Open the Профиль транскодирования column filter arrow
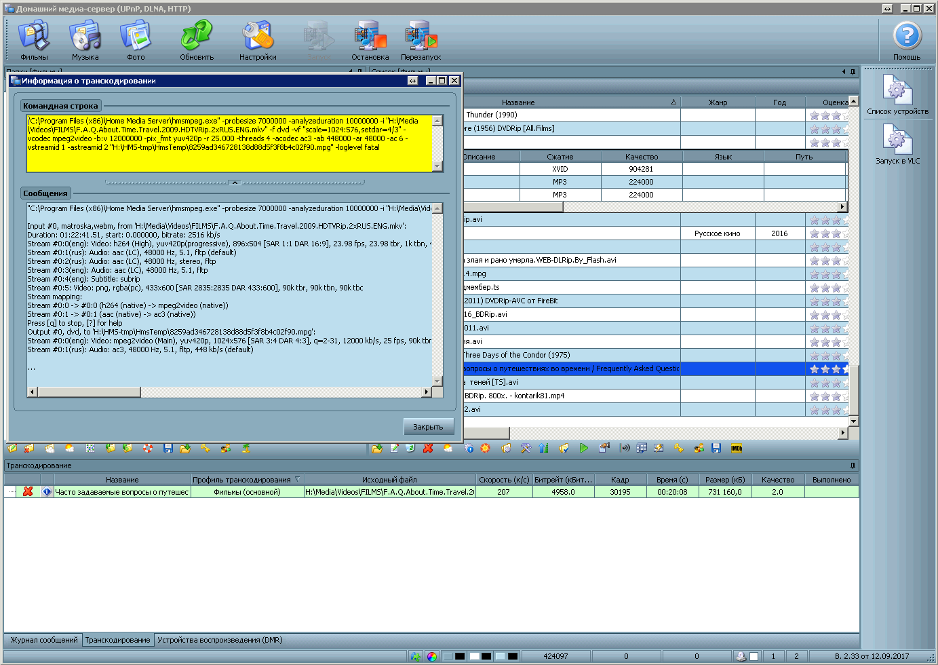This screenshot has width=938, height=665. [x=297, y=479]
